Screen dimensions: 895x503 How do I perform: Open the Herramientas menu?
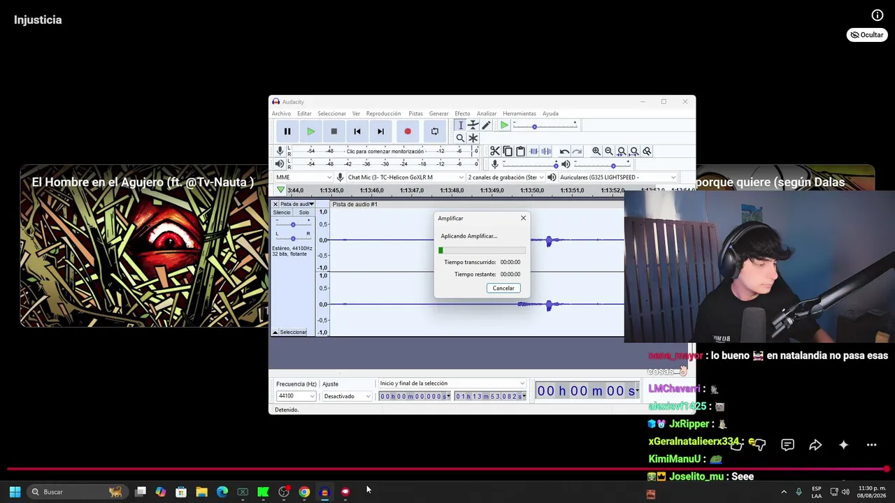tap(520, 113)
